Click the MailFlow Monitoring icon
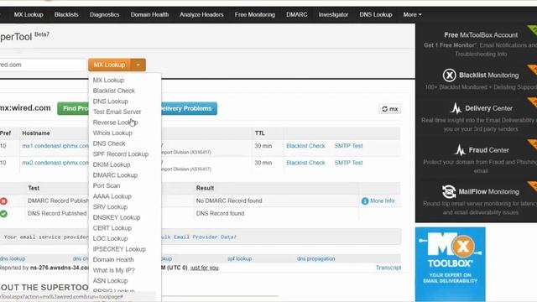 click(x=449, y=192)
